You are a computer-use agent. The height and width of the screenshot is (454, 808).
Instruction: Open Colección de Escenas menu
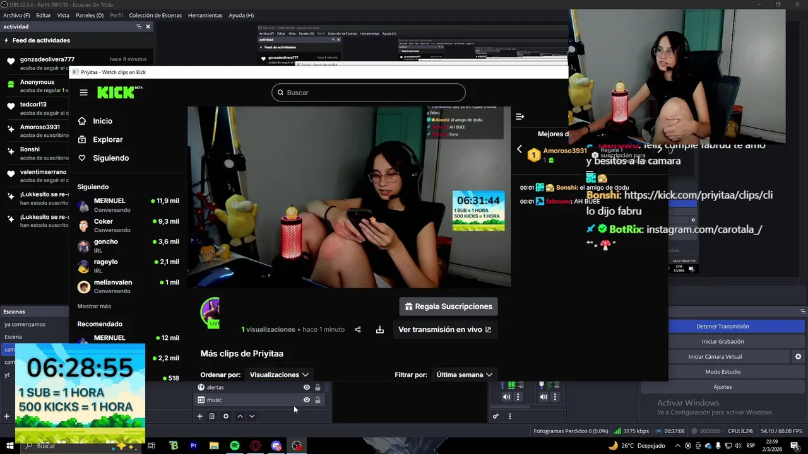(155, 15)
